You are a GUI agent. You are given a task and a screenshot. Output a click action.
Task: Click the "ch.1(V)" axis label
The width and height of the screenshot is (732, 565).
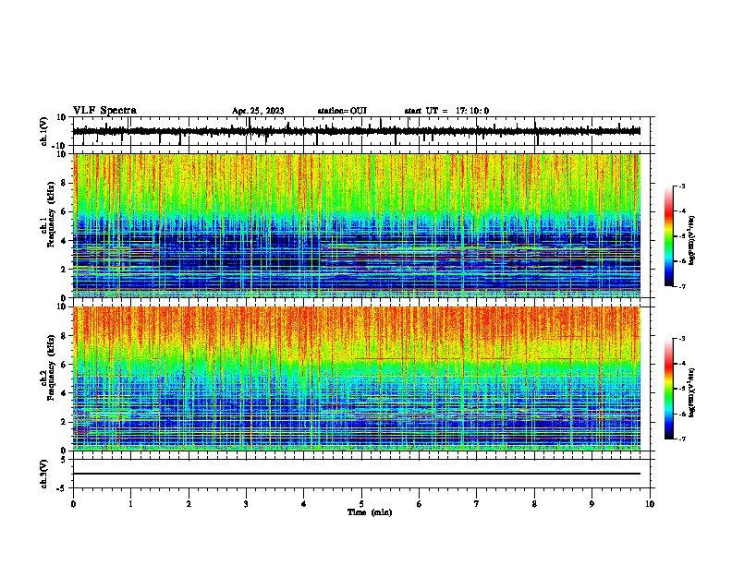pos(44,131)
